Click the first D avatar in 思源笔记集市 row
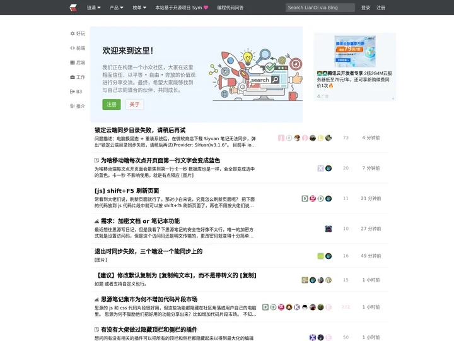454x341 pixels. click(x=265, y=307)
